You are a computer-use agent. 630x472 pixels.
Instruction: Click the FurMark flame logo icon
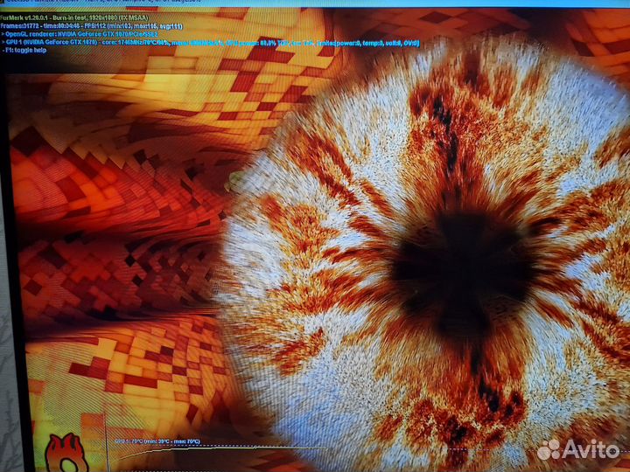(66, 454)
